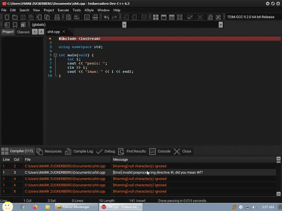Screen dimensions: 282x211
Task: Click the Stop execution X icon
Action: pyautogui.click(x=200, y=17)
